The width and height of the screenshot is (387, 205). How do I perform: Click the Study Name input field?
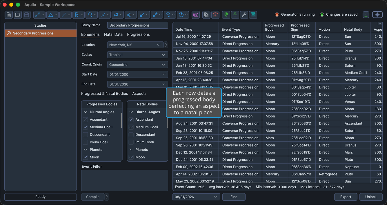coord(137,25)
